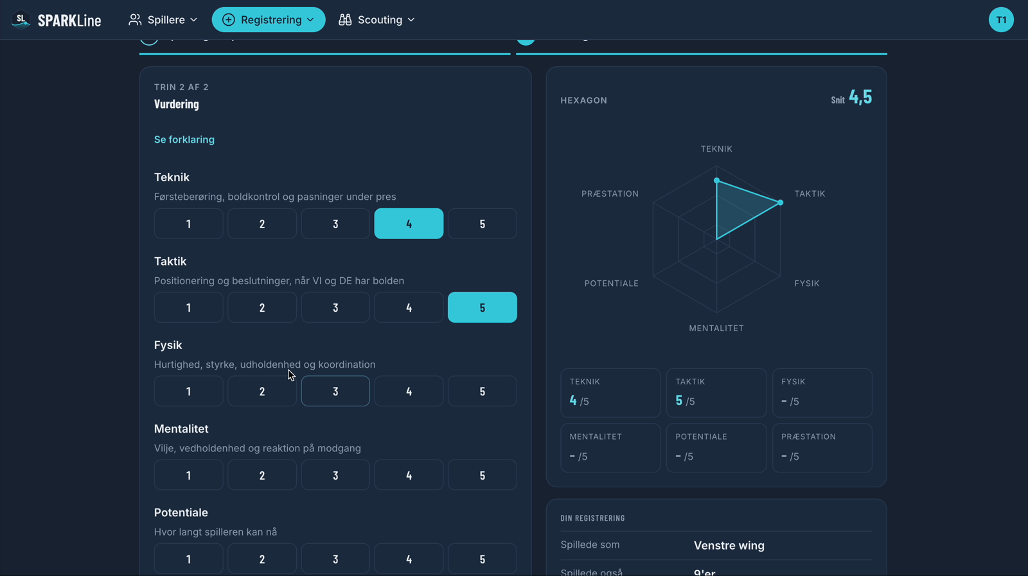Set Teknik rating to 5
The height and width of the screenshot is (576, 1028).
pos(483,224)
